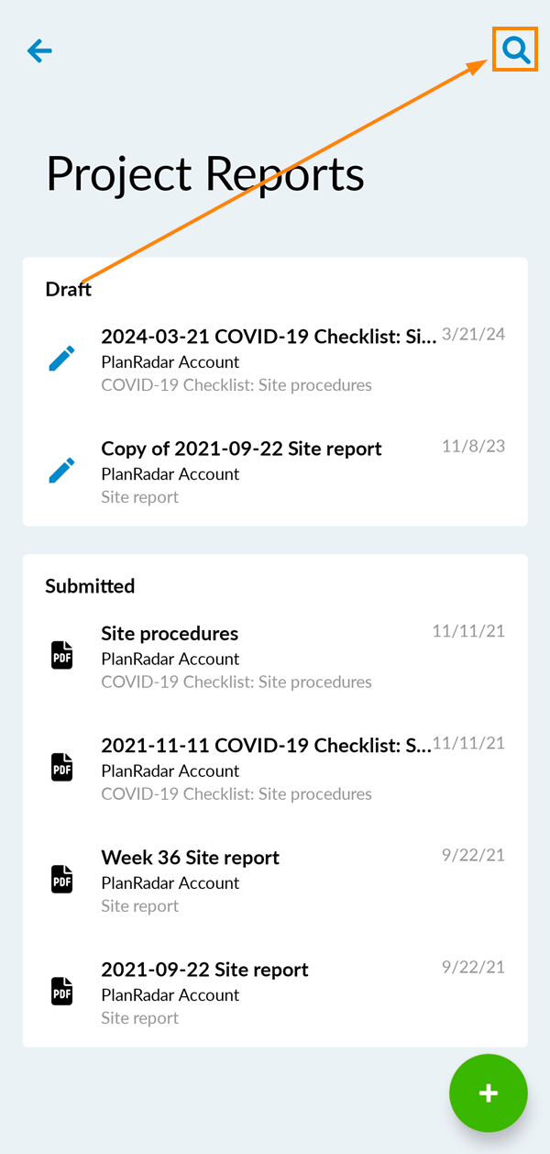550x1154 pixels.
Task: Click PDF icon of 2021-11-11 COVID-19 Checklist
Action: click(61, 769)
